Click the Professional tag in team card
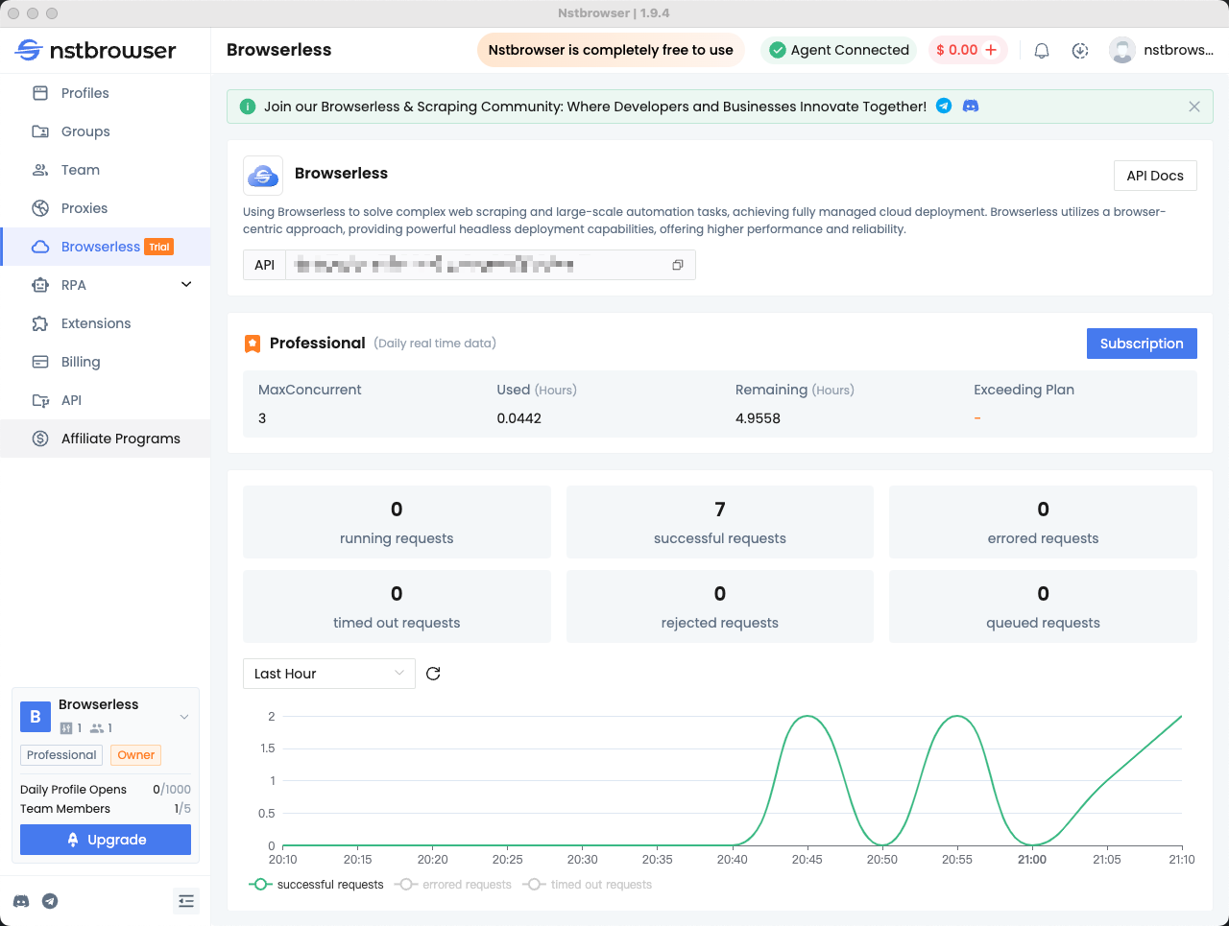This screenshot has height=926, width=1229. coord(61,755)
